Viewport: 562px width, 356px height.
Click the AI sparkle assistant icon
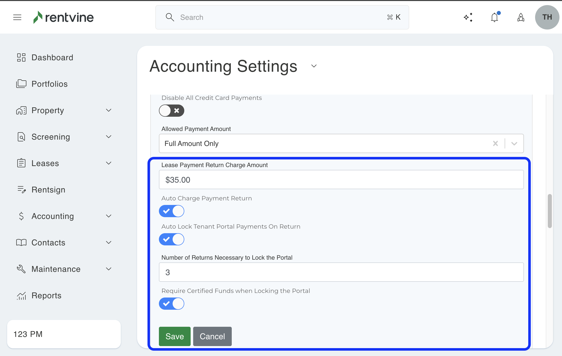tap(468, 17)
